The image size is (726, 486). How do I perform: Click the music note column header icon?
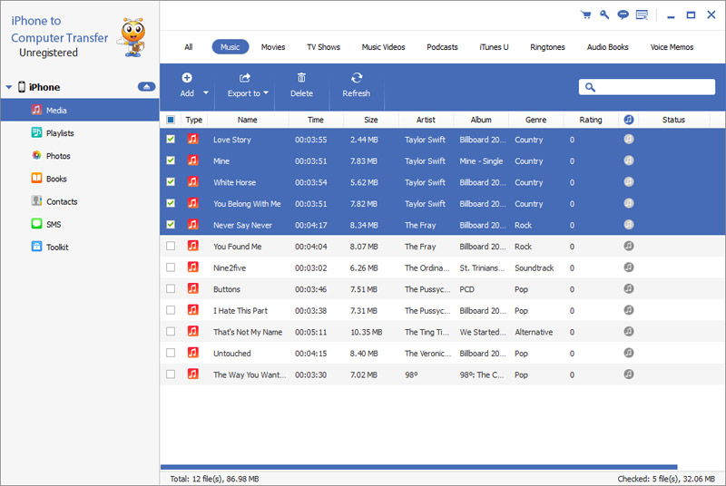pos(628,120)
